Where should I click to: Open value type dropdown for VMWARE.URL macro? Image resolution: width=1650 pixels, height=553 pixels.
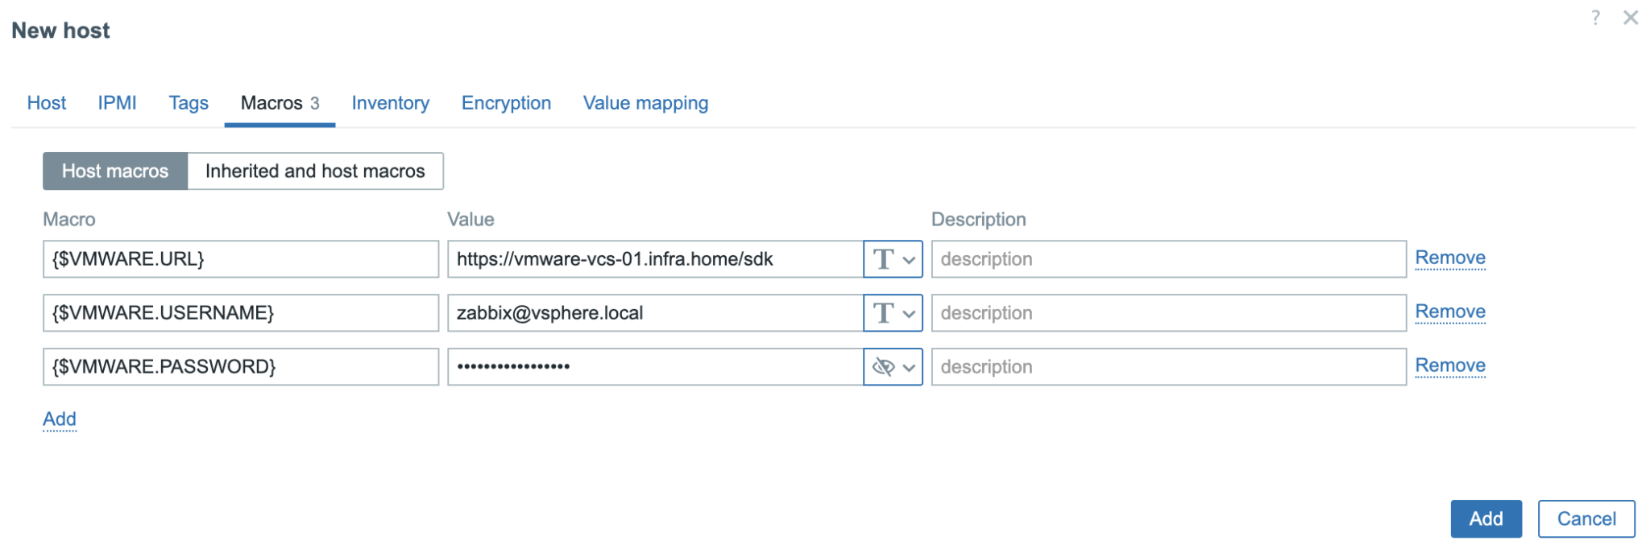tap(893, 259)
